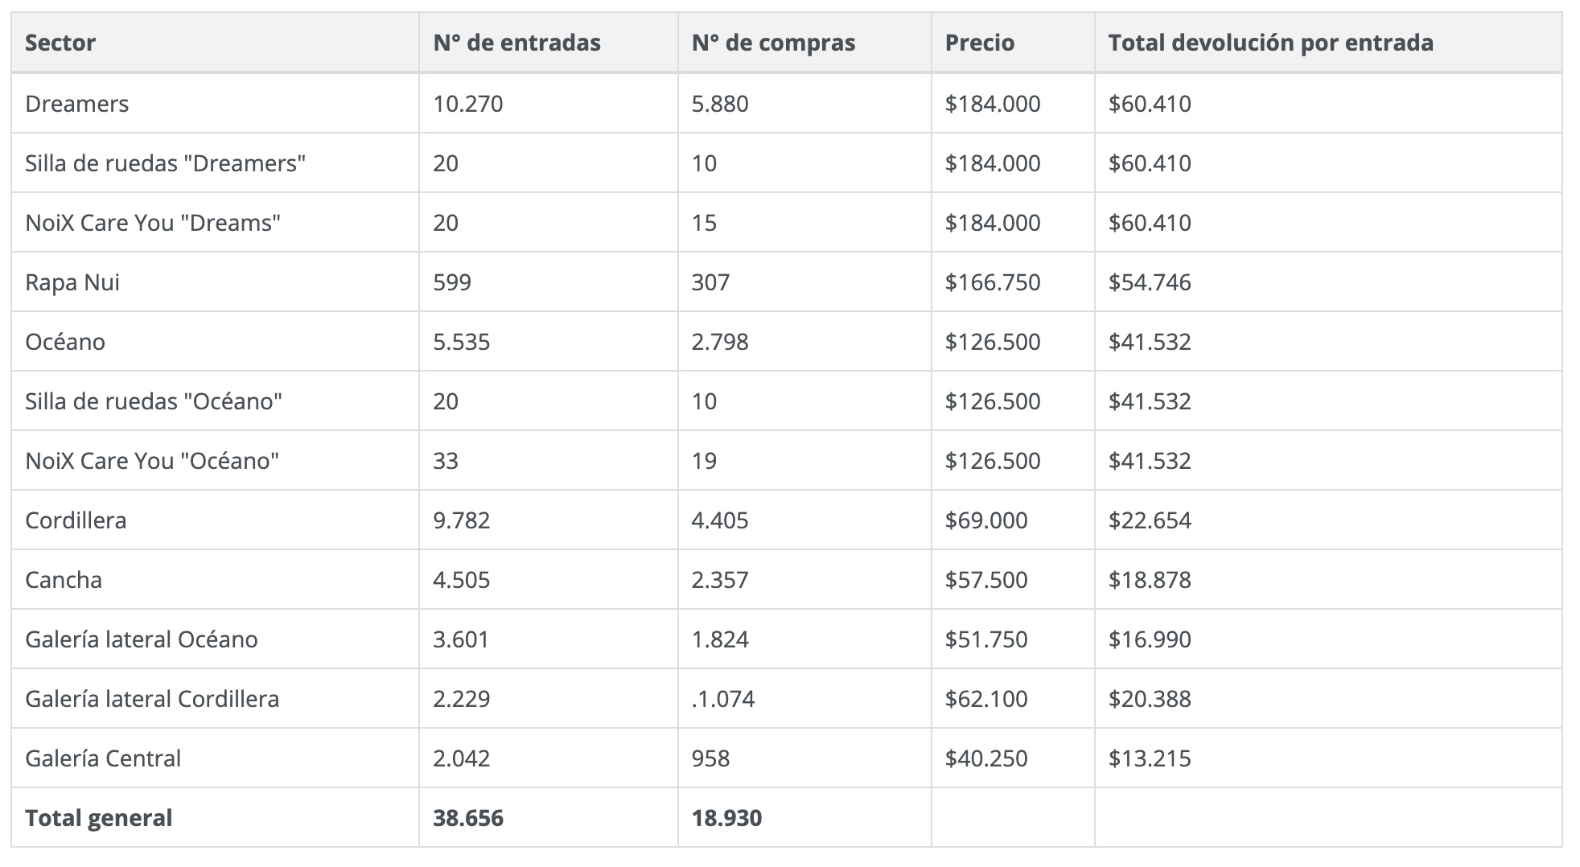The width and height of the screenshot is (1580, 867).
Task: Select the Dreamers sector cell
Action: (x=77, y=104)
